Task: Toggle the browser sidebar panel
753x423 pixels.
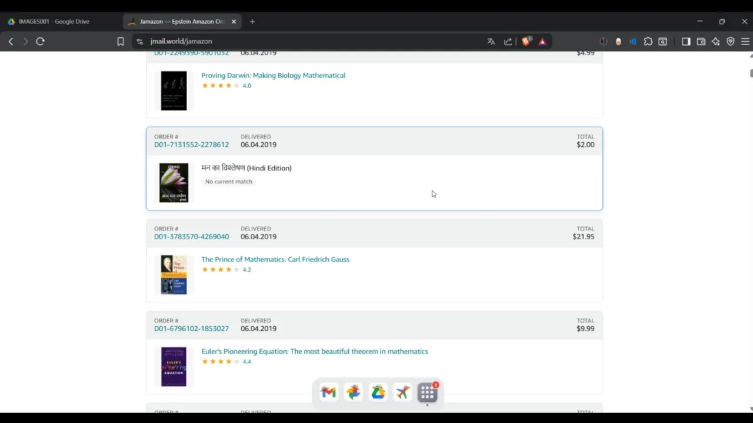Action: tap(686, 41)
